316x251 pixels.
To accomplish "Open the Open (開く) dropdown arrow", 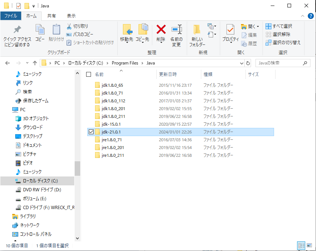I will [x=258, y=26].
